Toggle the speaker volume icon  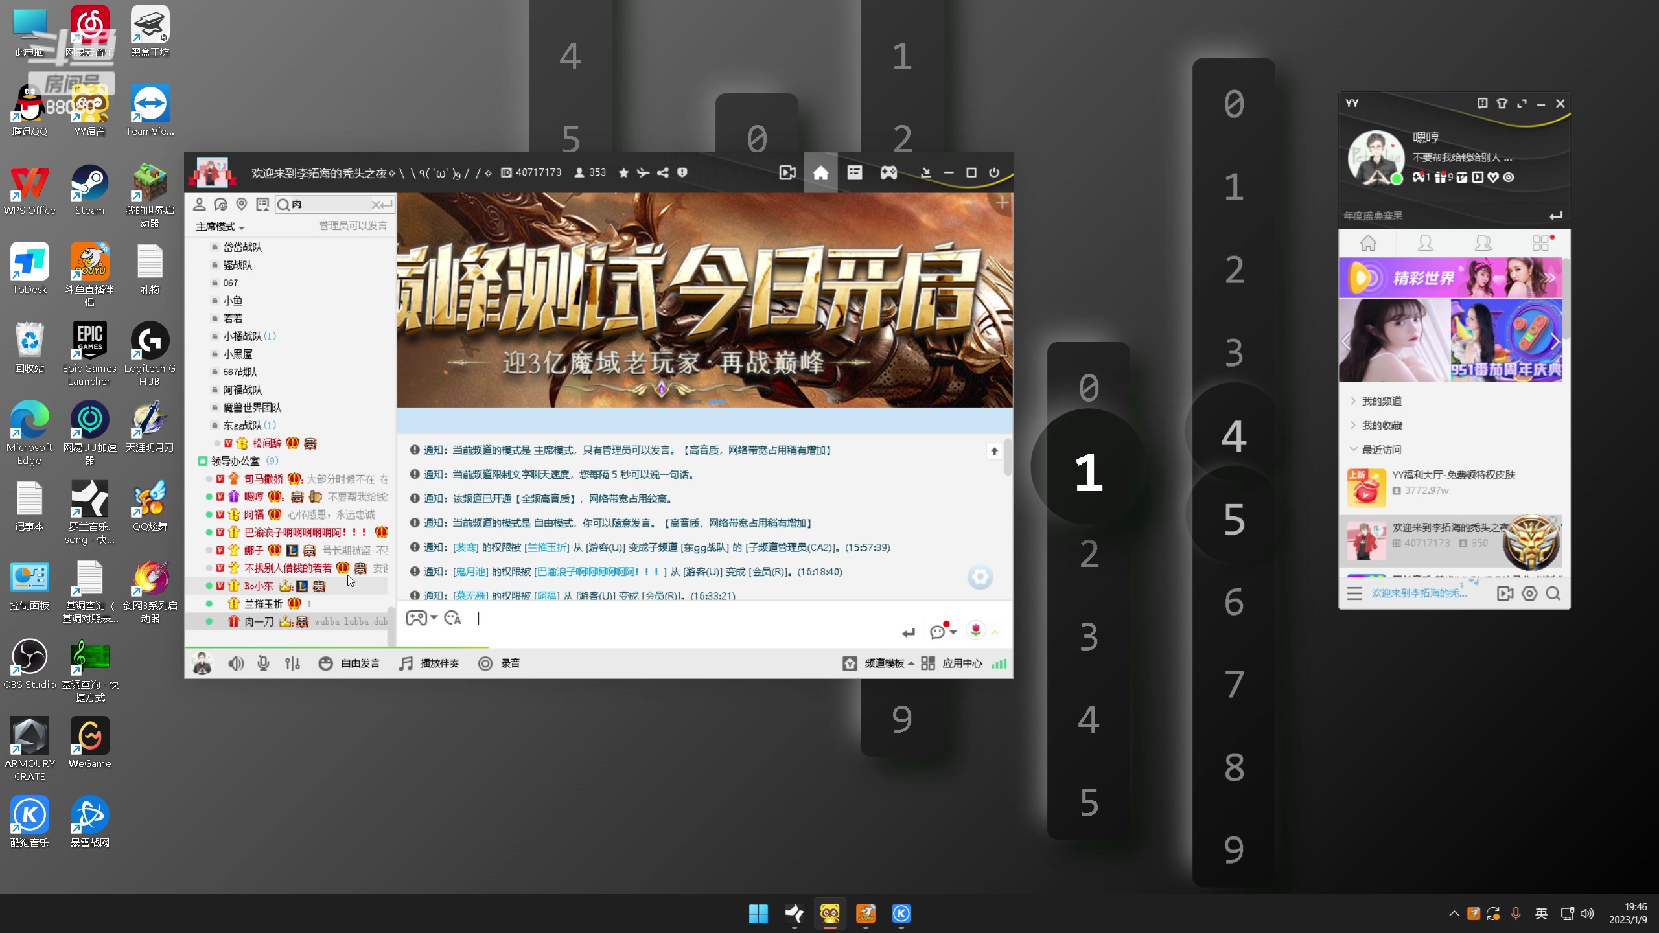coord(235,663)
